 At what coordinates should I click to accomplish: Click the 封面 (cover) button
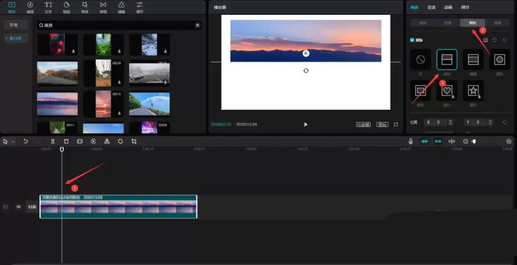(32, 207)
